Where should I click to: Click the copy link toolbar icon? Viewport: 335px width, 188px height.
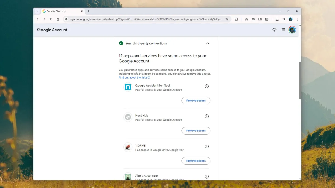point(253,19)
